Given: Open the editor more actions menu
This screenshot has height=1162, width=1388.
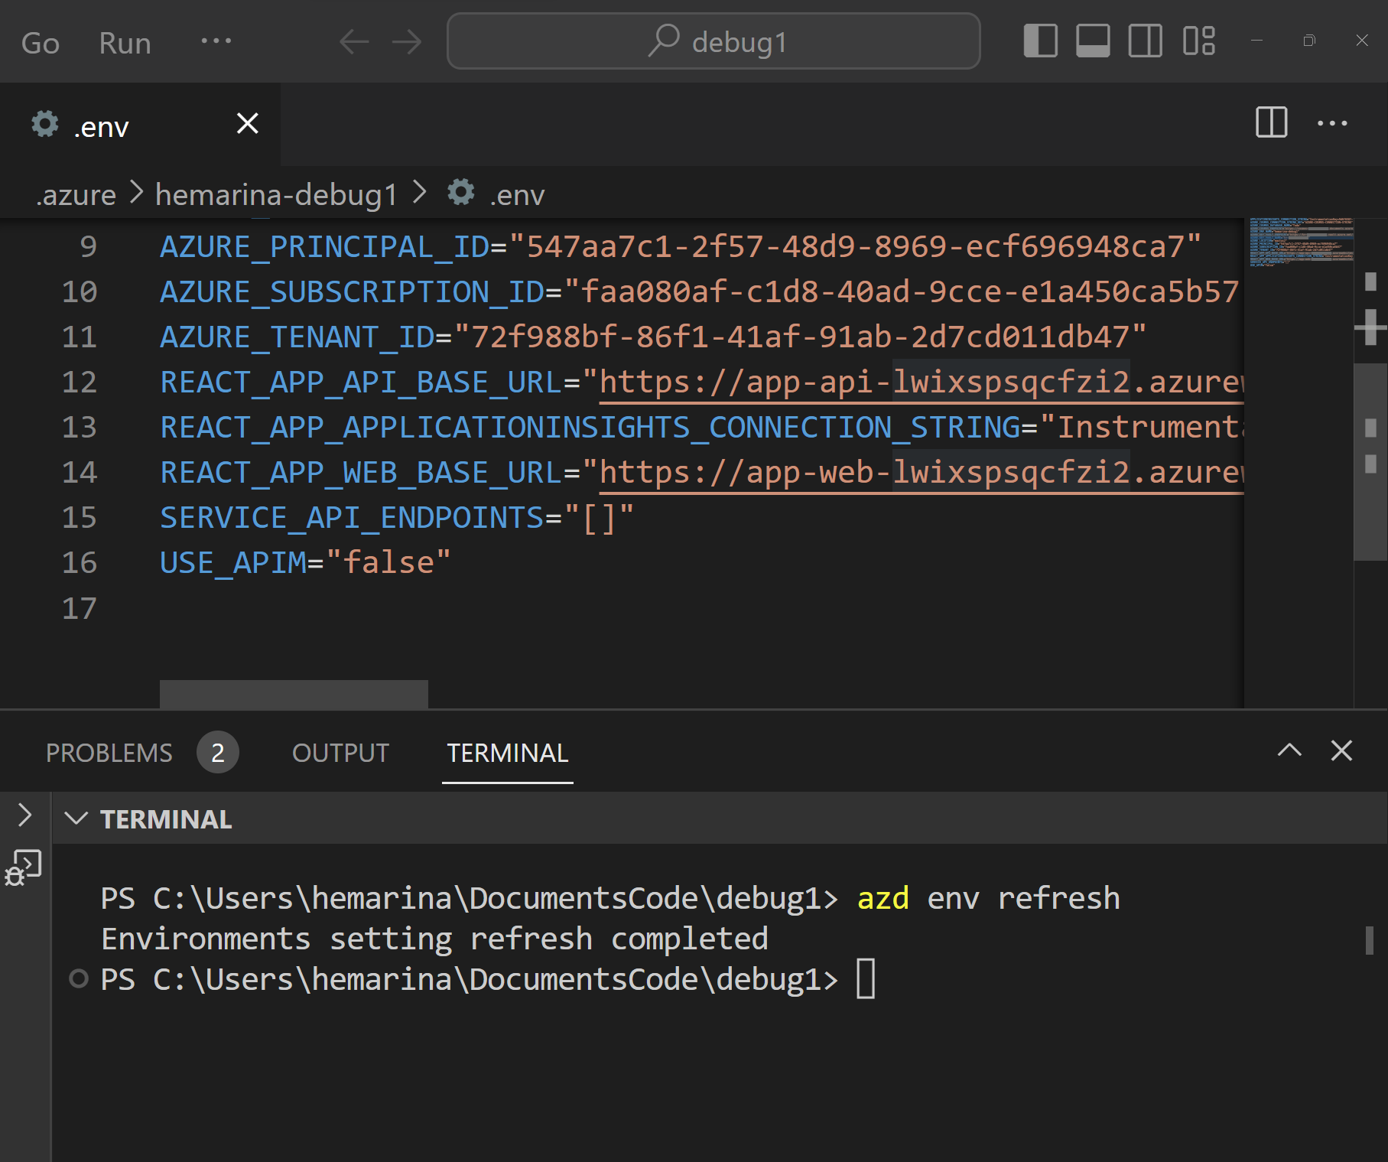Looking at the screenshot, I should [x=1333, y=123].
